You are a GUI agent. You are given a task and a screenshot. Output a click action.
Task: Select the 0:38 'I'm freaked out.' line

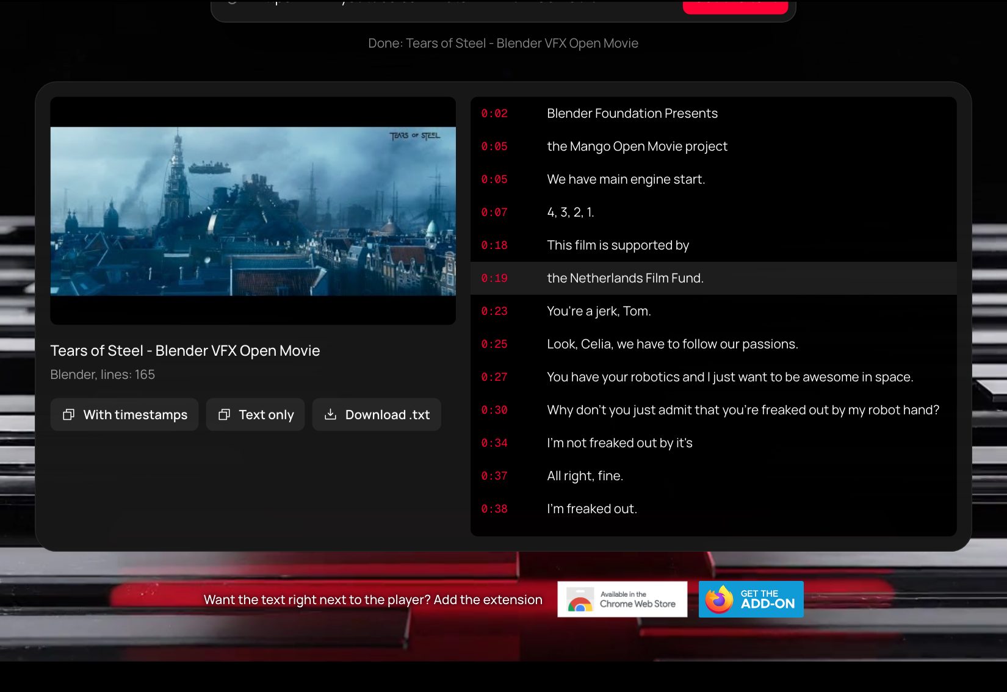click(713, 509)
